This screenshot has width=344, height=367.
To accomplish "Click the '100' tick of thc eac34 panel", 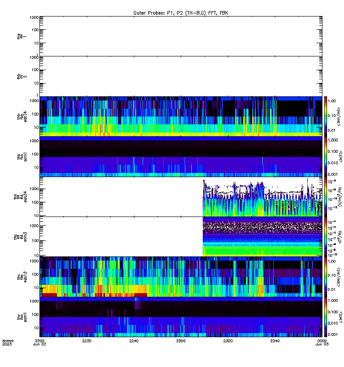I will tap(35, 202).
